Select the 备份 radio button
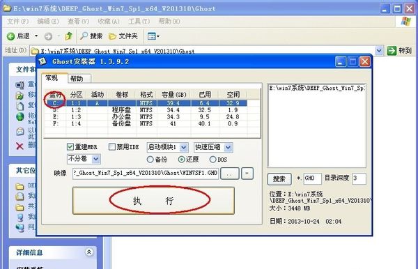418x269 pixels. pyautogui.click(x=150, y=160)
